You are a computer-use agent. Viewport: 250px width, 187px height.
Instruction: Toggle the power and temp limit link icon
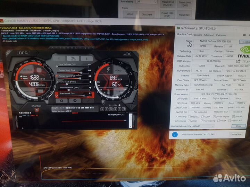(56, 76)
